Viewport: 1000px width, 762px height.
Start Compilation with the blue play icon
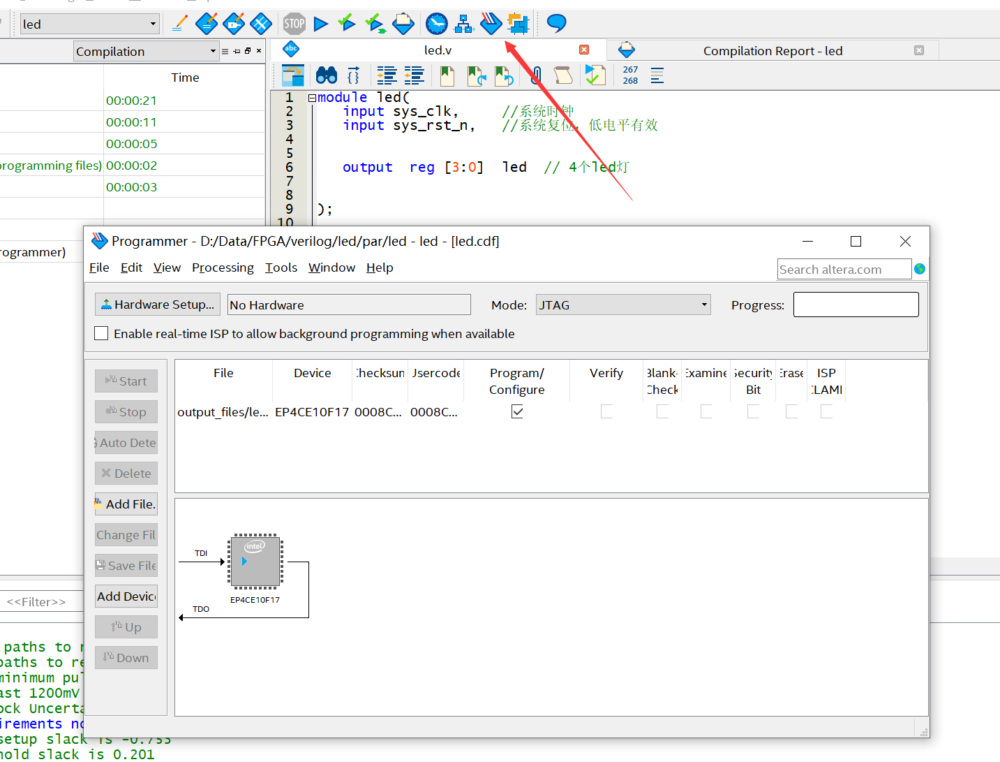321,24
